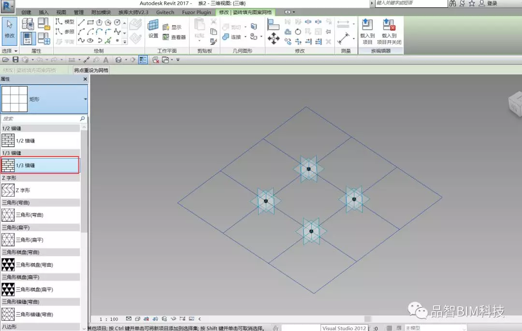Toggle thin lines icon in quick access toolbar
Viewport: 522px width, 331px height.
click(143, 59)
